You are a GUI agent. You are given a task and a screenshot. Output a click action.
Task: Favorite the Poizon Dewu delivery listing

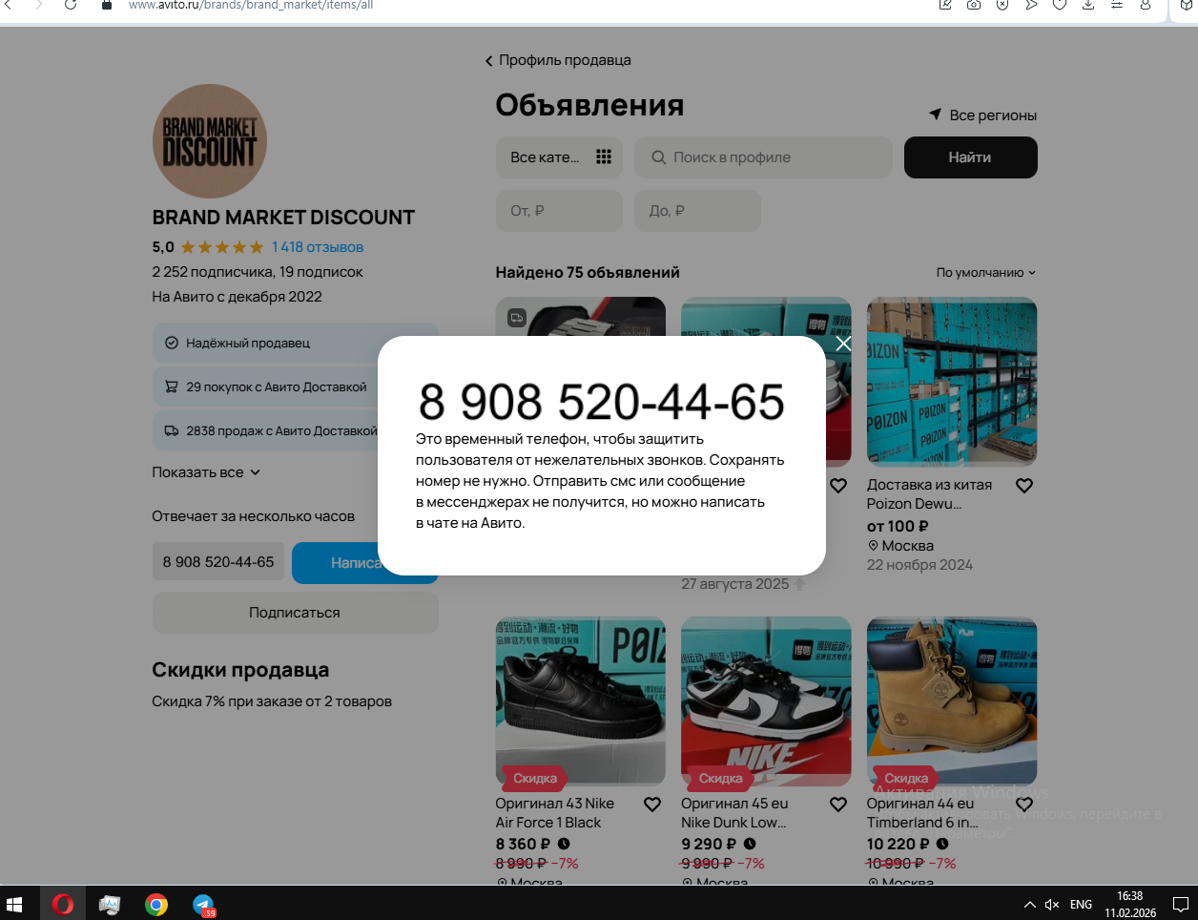tap(1024, 486)
